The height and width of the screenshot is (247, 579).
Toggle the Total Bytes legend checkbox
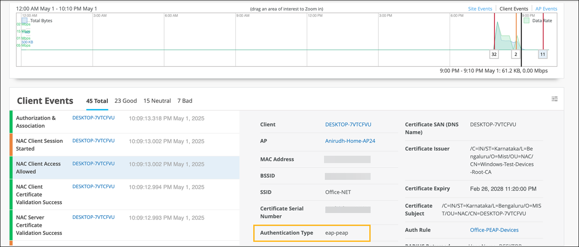(x=25, y=20)
